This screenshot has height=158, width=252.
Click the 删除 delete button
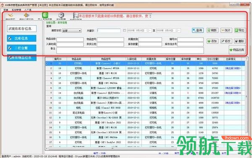pyautogui.click(x=240, y=41)
